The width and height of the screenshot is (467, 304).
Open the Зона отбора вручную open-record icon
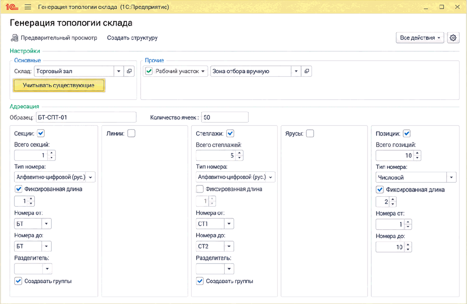coord(307,71)
